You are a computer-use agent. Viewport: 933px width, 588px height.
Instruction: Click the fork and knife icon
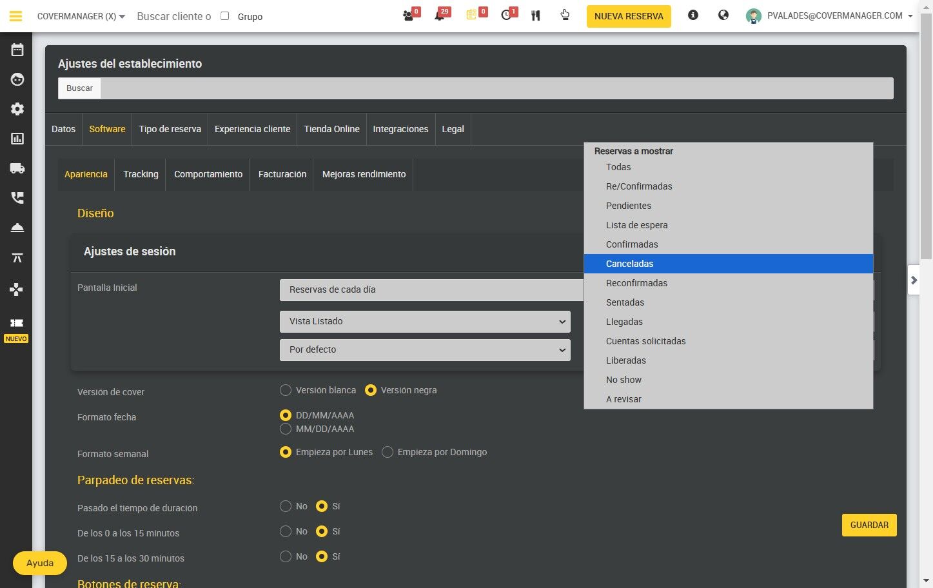coord(536,15)
